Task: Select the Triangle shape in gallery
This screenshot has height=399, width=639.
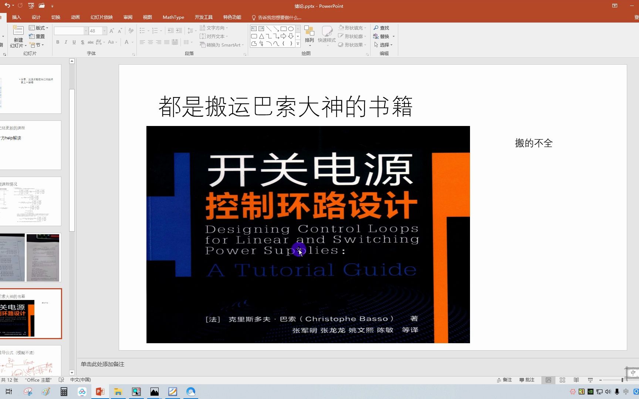Action: (x=261, y=36)
